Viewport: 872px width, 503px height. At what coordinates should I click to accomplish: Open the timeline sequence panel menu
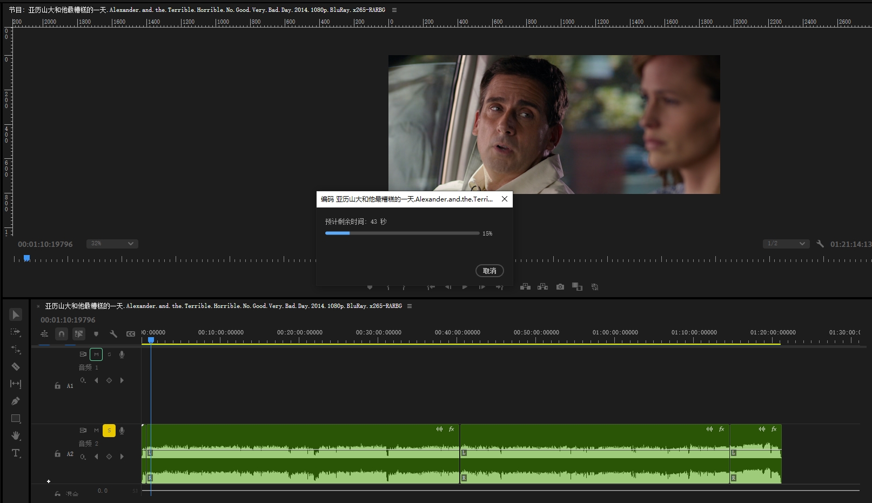[410, 306]
